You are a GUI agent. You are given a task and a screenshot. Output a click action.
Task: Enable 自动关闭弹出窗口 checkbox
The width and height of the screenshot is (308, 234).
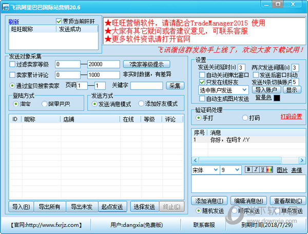202,75
